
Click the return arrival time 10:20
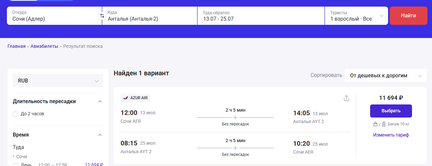click(301, 144)
